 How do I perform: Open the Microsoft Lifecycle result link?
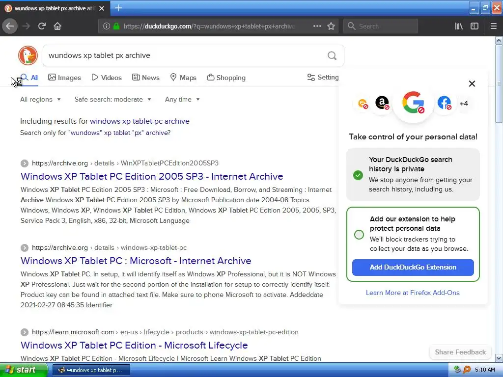[134, 345]
